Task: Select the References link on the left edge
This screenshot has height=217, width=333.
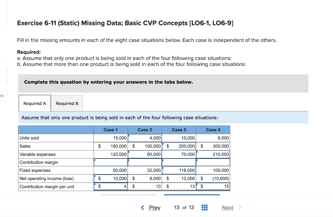Action: [x=2, y=95]
